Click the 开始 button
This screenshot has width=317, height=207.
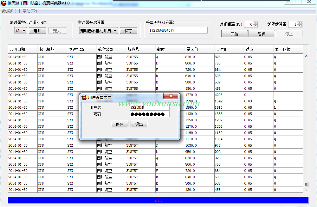234,34
